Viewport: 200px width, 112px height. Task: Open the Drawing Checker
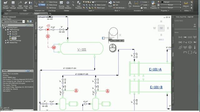[x=61, y=5]
